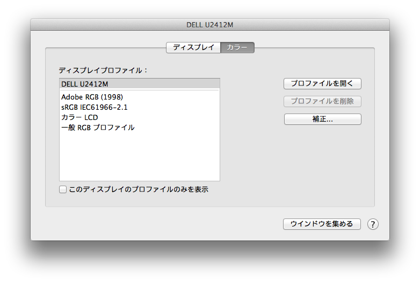This screenshot has height=283, width=420.
Task: Select the カラー tab
Action: (x=237, y=47)
